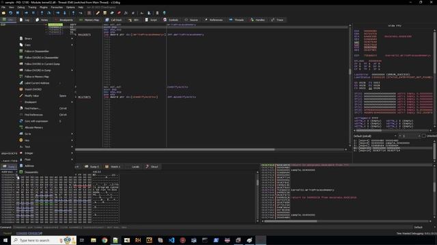Expand the Follow DWORD in Dump submenu
This screenshot has height=245, width=437.
point(46,70)
